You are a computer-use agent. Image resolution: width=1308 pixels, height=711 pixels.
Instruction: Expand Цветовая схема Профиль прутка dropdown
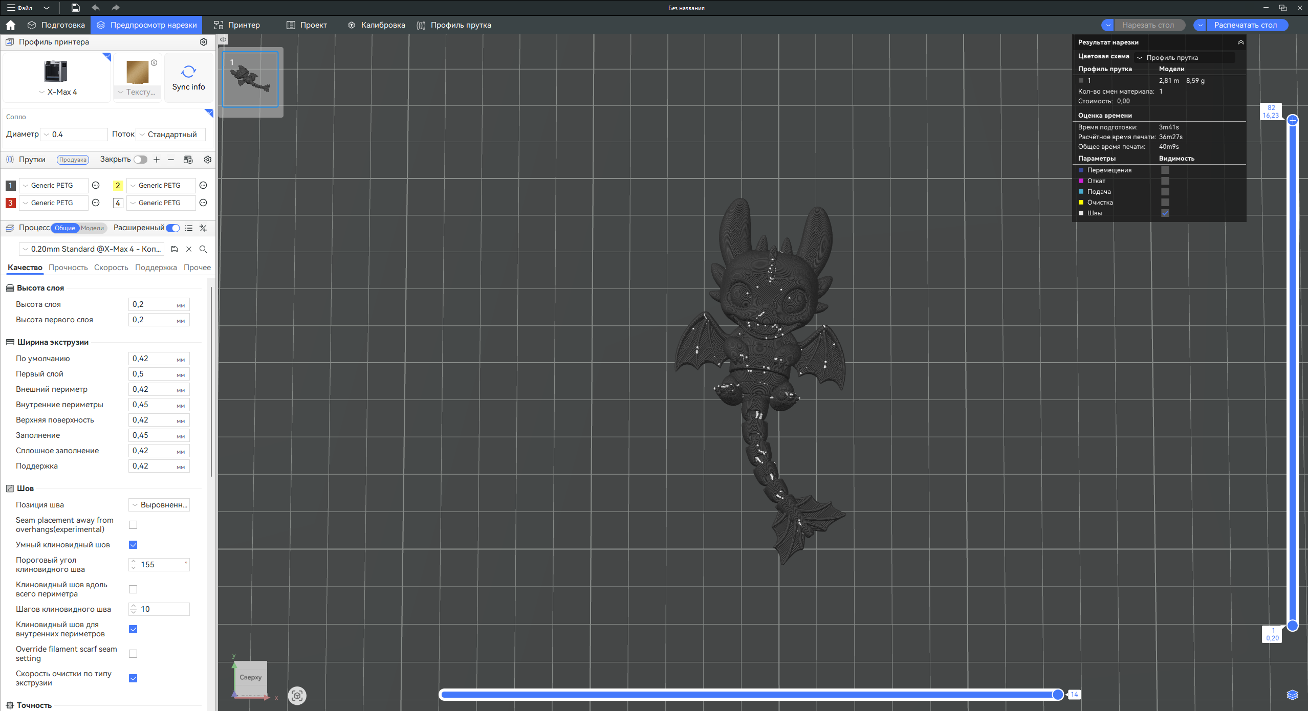[1184, 57]
